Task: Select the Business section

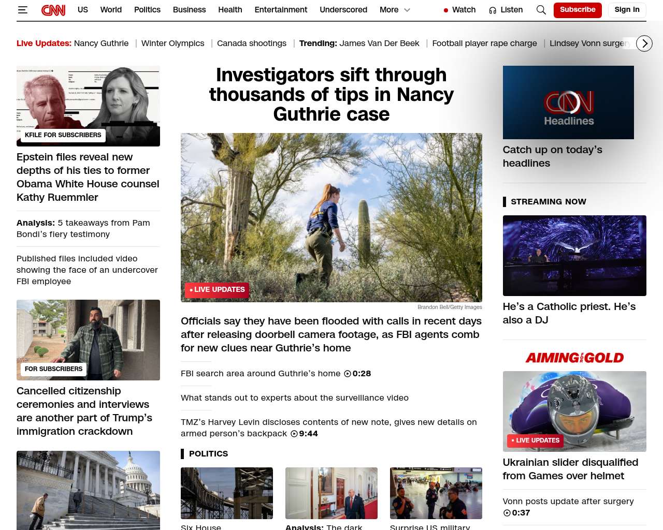Action: (189, 10)
